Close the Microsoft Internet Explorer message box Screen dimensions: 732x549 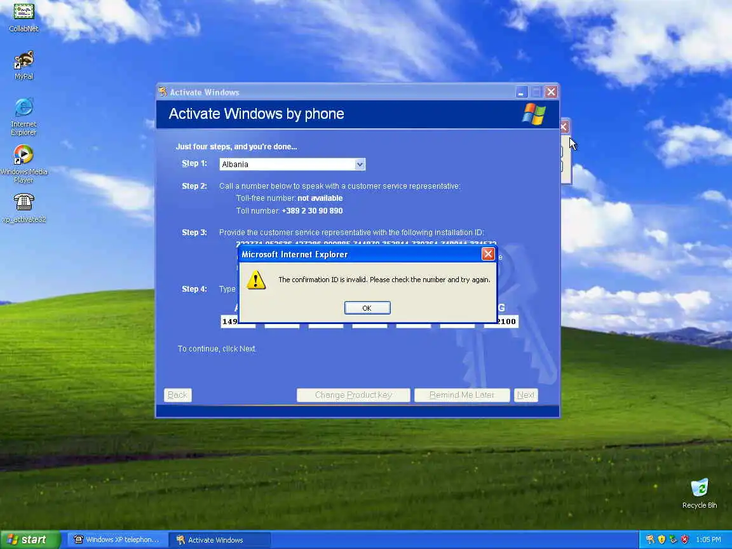tap(488, 254)
